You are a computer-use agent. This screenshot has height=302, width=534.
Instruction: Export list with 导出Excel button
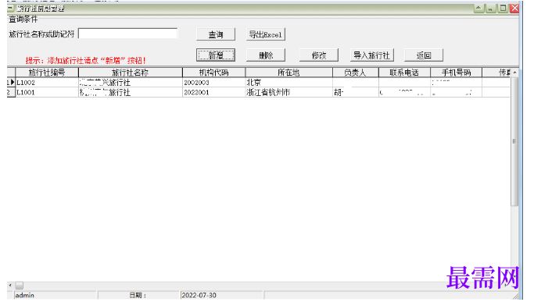tap(266, 34)
